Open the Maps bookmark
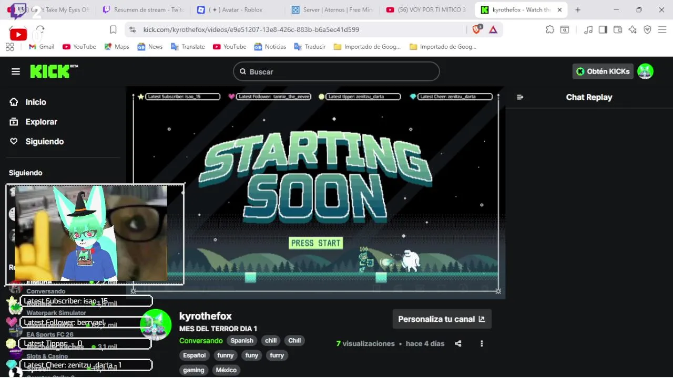This screenshot has width=673, height=378. (117, 47)
